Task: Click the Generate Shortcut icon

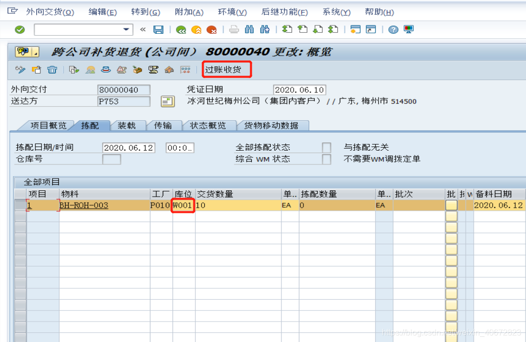Action: [370, 30]
